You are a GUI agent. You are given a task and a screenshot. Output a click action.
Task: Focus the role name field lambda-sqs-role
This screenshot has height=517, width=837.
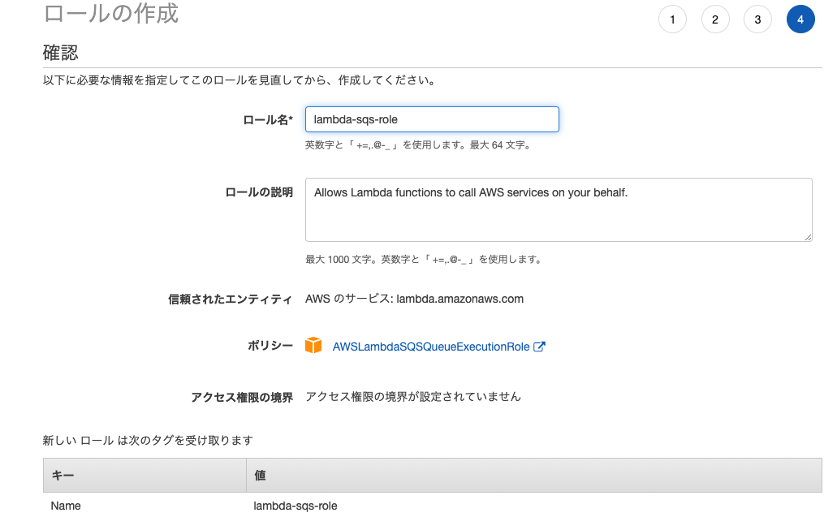(432, 119)
